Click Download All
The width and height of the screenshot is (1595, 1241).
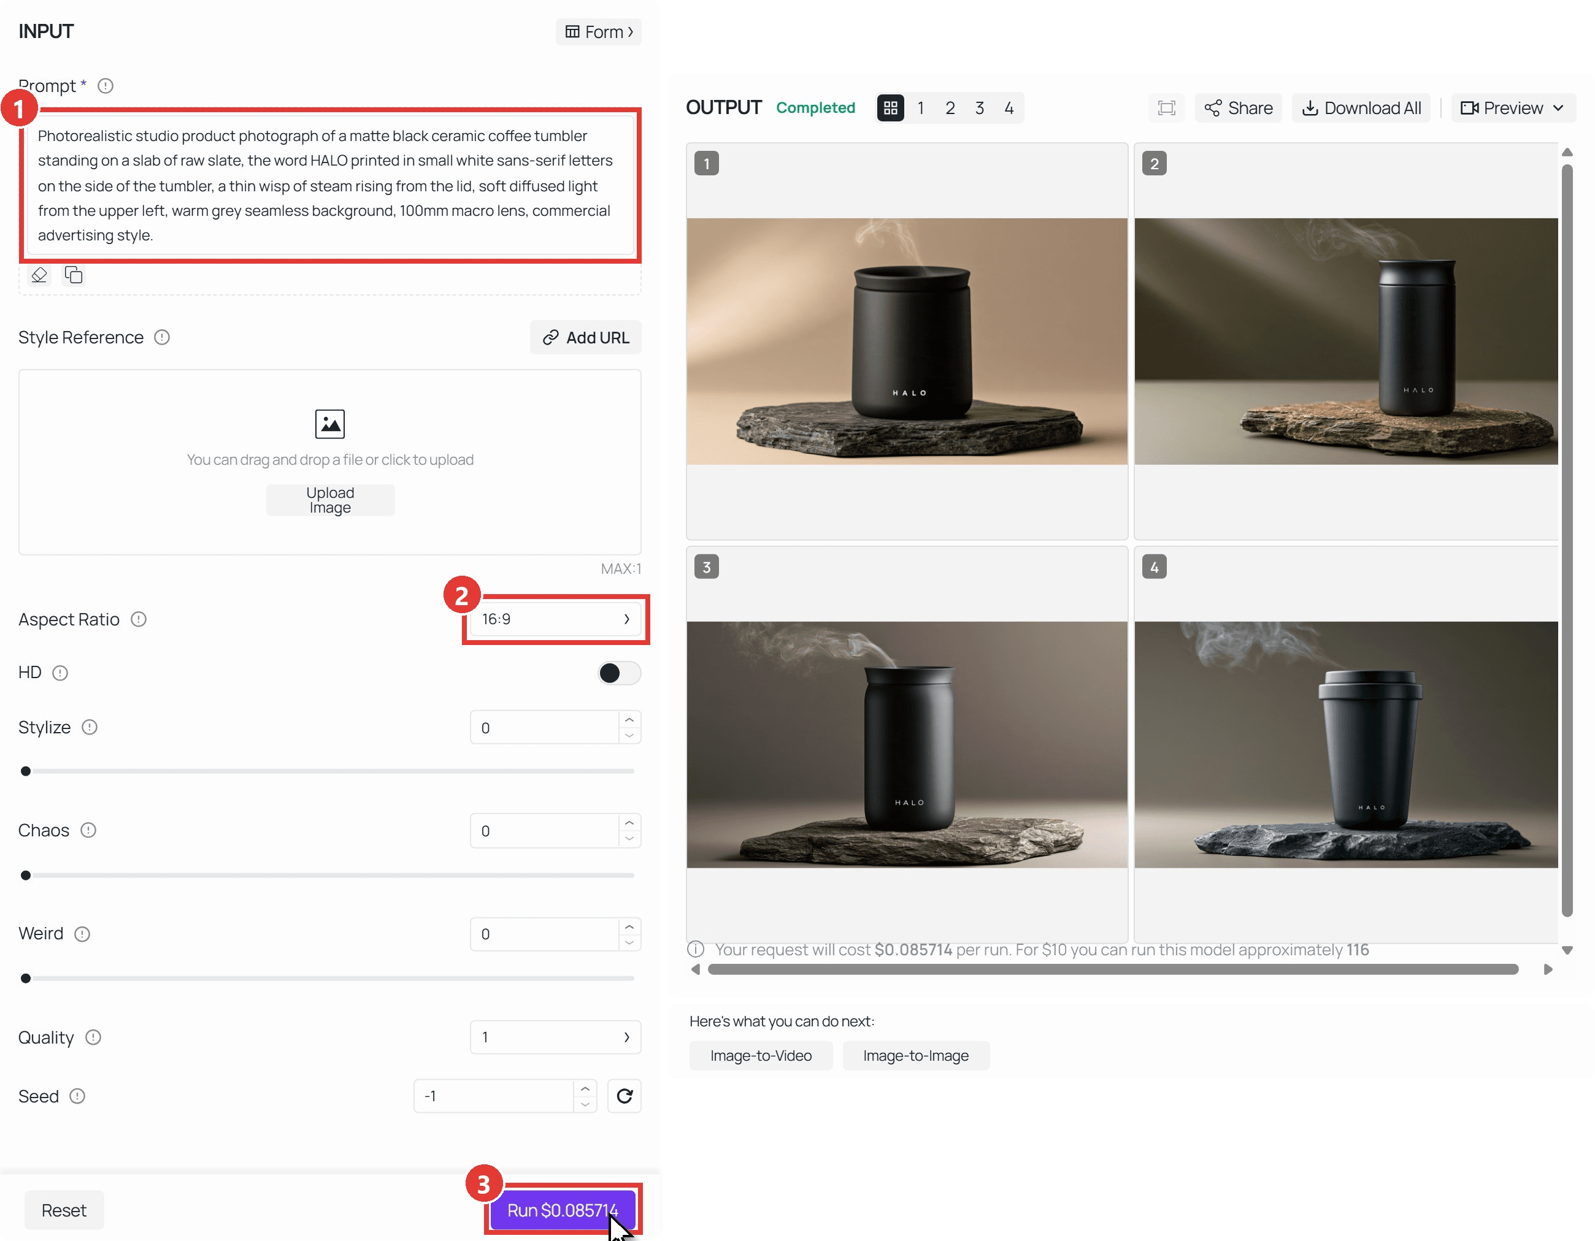click(1361, 108)
